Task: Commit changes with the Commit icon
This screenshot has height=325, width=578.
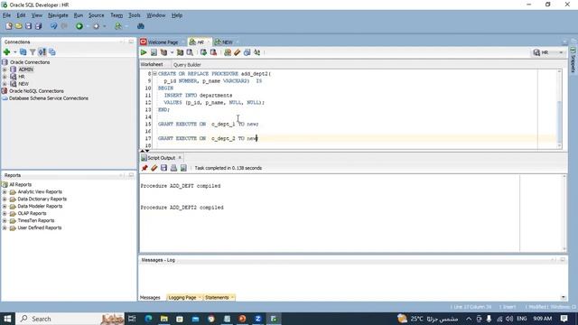Action: tap(203, 52)
